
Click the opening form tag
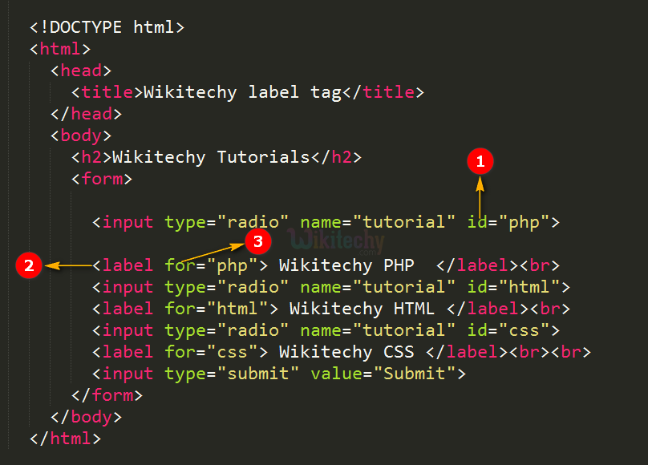tap(101, 179)
